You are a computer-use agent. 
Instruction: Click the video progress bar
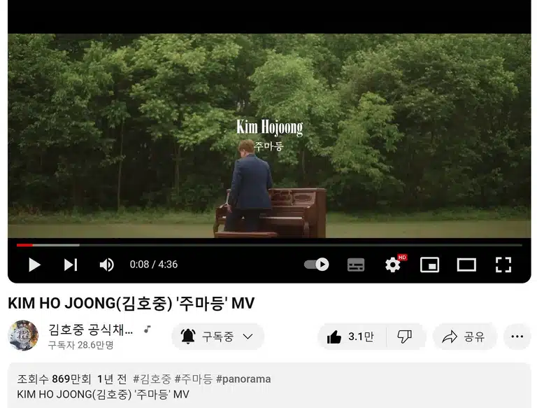(269, 245)
